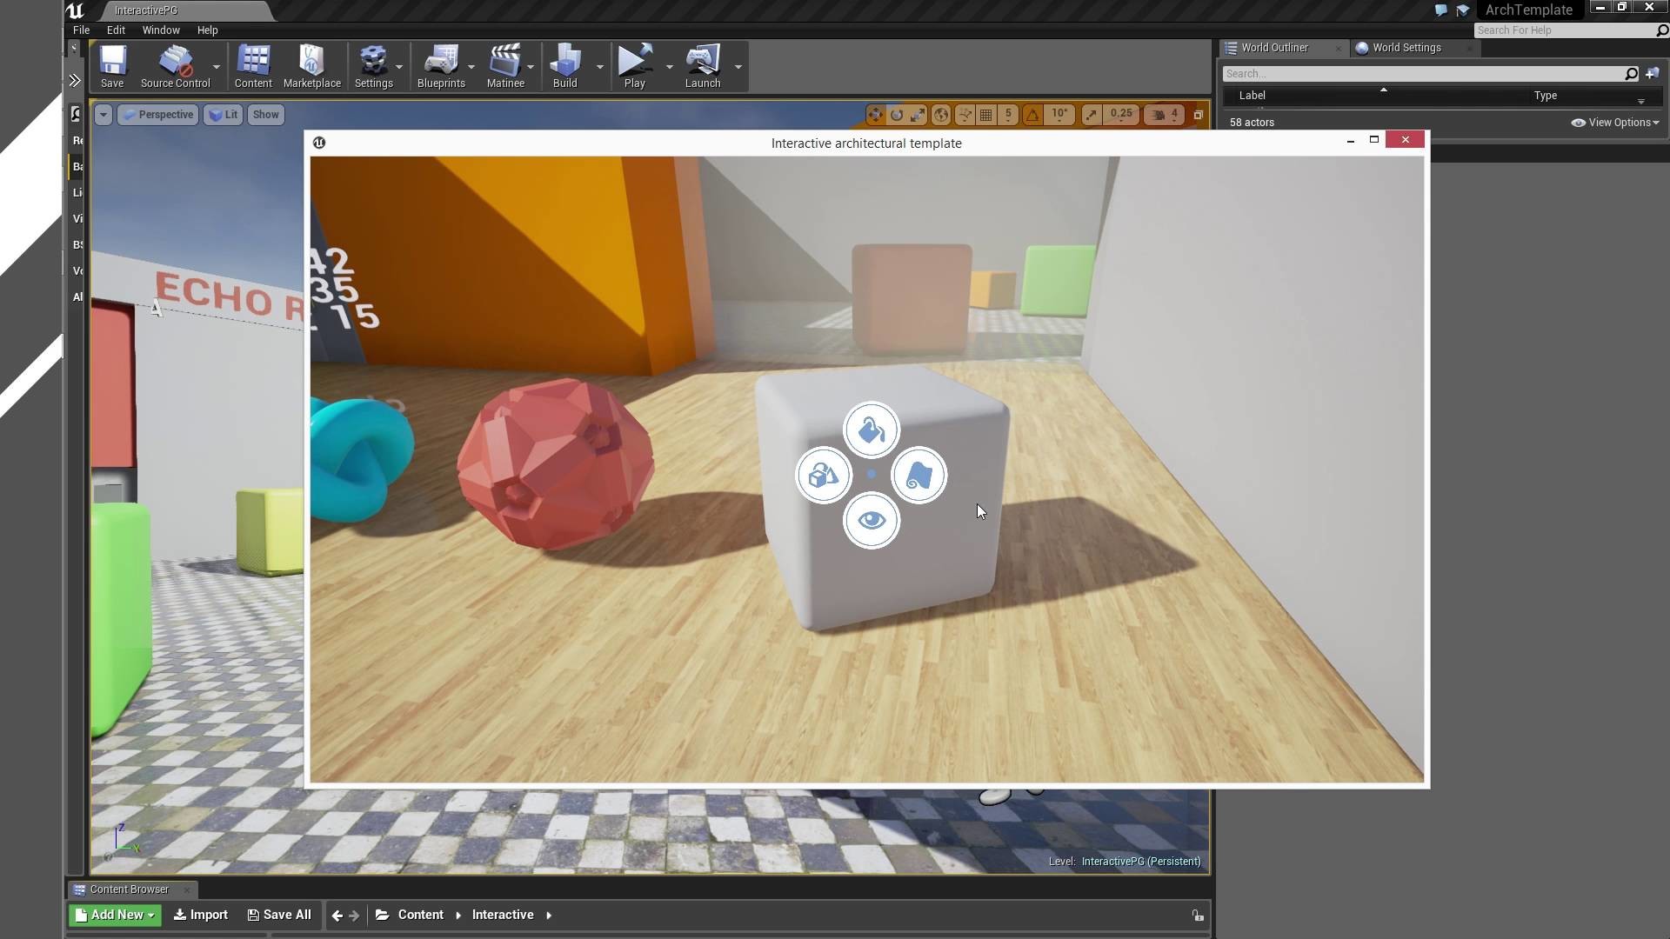The height and width of the screenshot is (939, 1670).
Task: Toggle grid snapping in viewport toolbar
Action: tap(985, 115)
